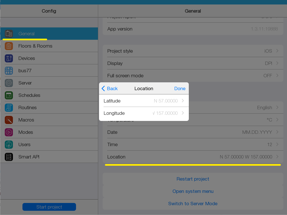Expand the Latitude row chevron

[183, 101]
